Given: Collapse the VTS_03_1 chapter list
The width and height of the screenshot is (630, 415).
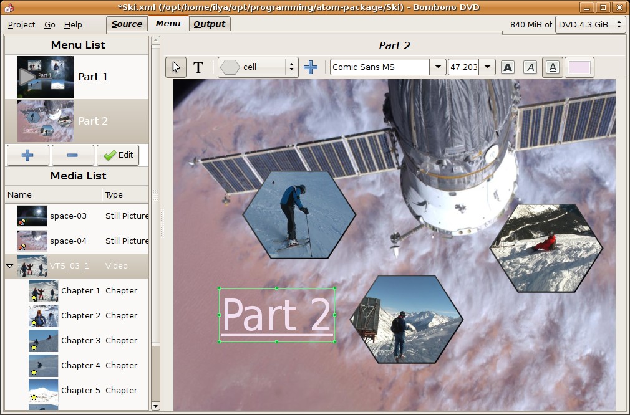Looking at the screenshot, I should tap(9, 265).
